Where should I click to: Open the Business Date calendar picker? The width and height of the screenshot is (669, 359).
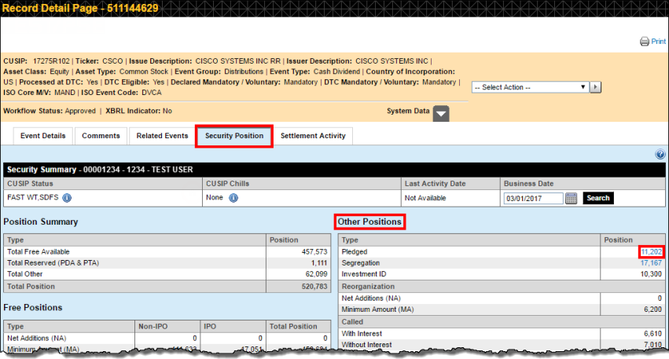(x=572, y=198)
